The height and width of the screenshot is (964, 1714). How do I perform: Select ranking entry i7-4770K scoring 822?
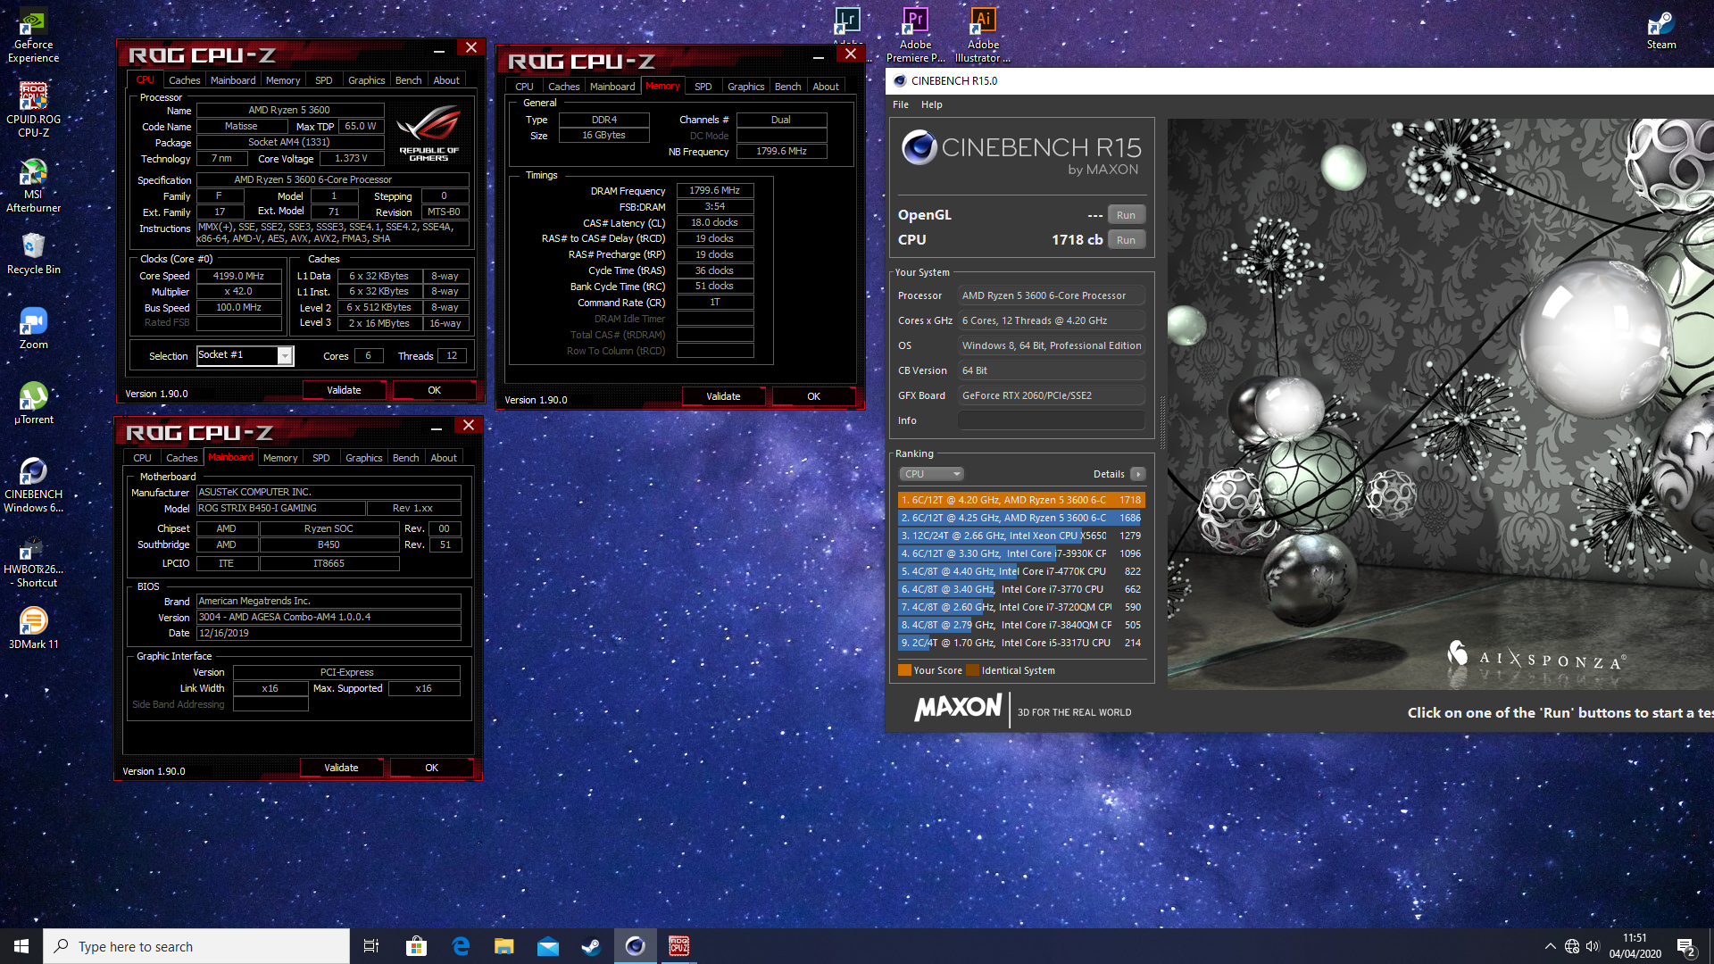[x=1021, y=571]
